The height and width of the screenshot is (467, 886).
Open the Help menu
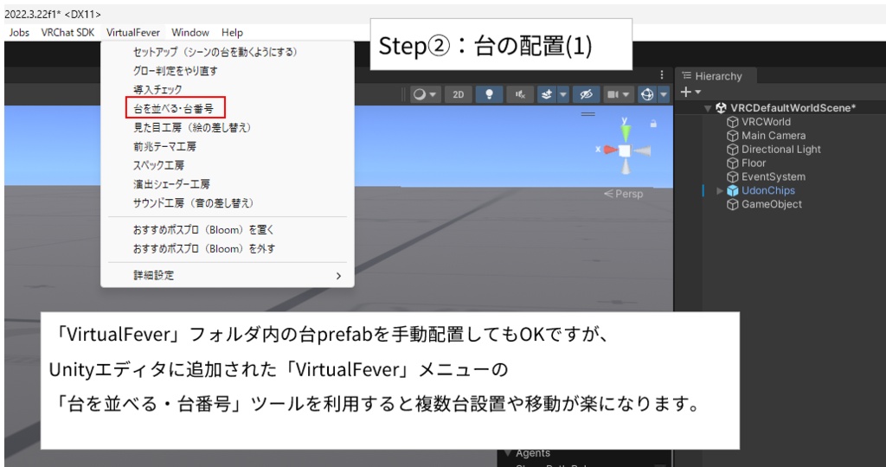[232, 33]
